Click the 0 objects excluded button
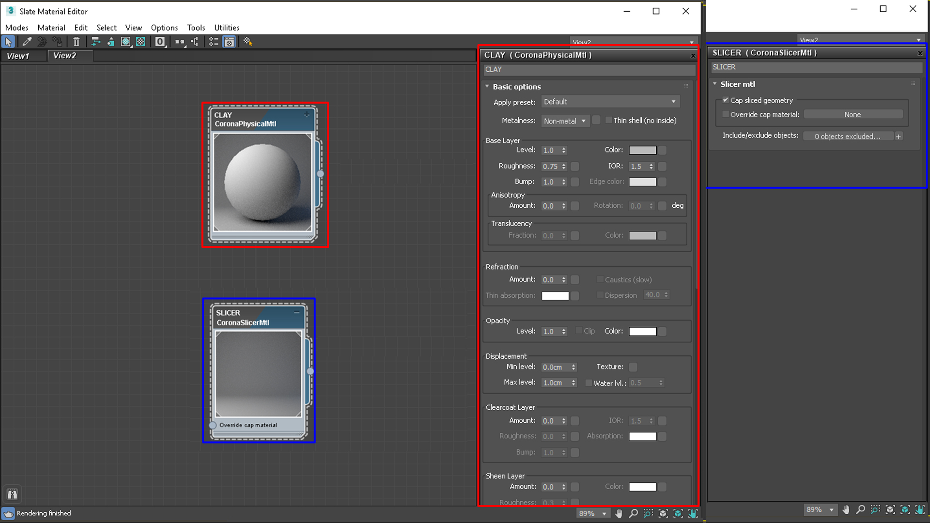Screen dimensions: 930x523 pos(847,136)
